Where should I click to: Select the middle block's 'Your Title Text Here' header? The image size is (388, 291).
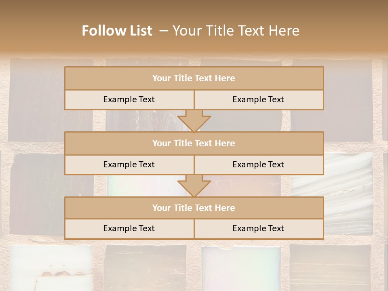194,143
